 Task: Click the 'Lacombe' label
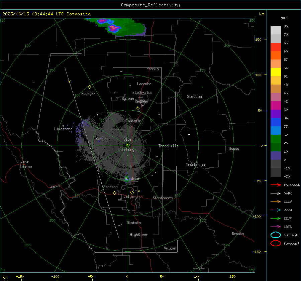(x=144, y=84)
